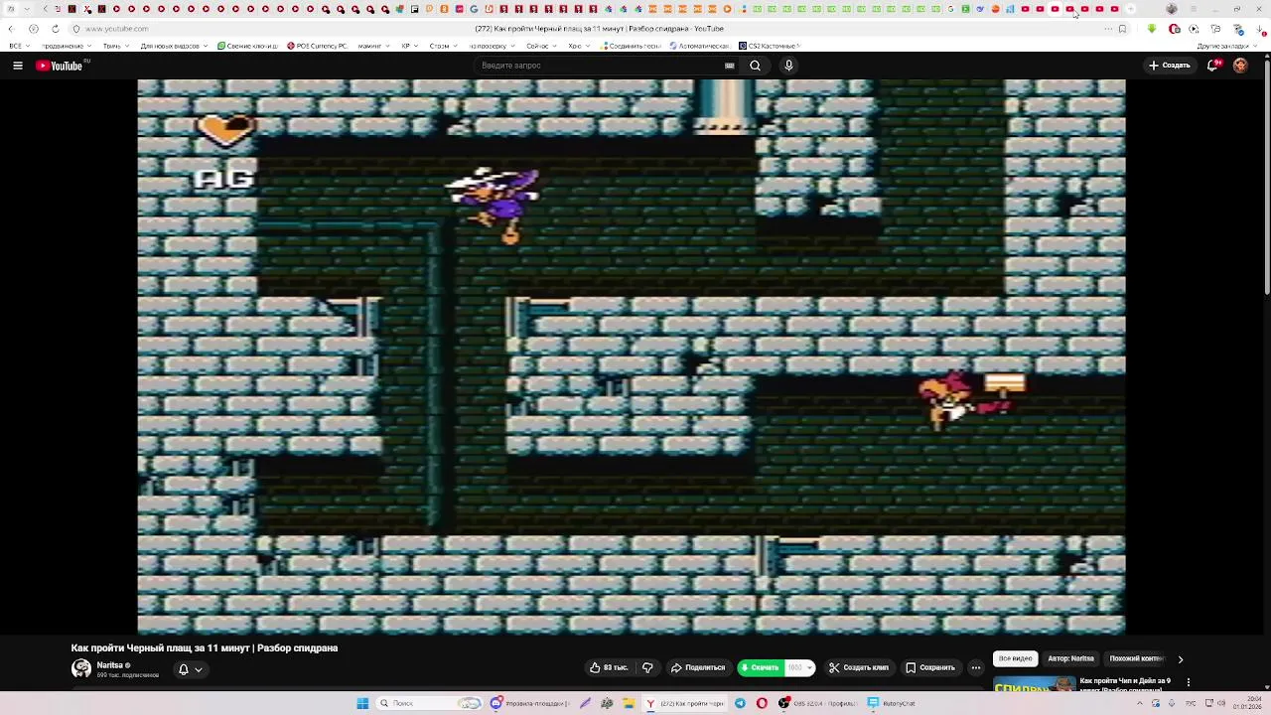Image resolution: width=1271 pixels, height=715 pixels.
Task: Expand the subscription notification bell dropdown
Action: (x=190, y=669)
